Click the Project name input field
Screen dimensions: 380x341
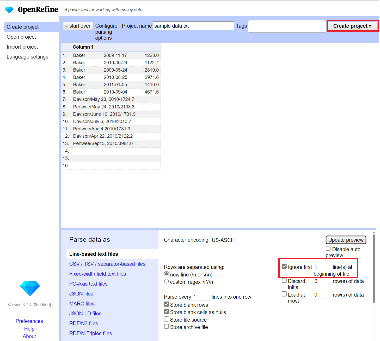193,26
